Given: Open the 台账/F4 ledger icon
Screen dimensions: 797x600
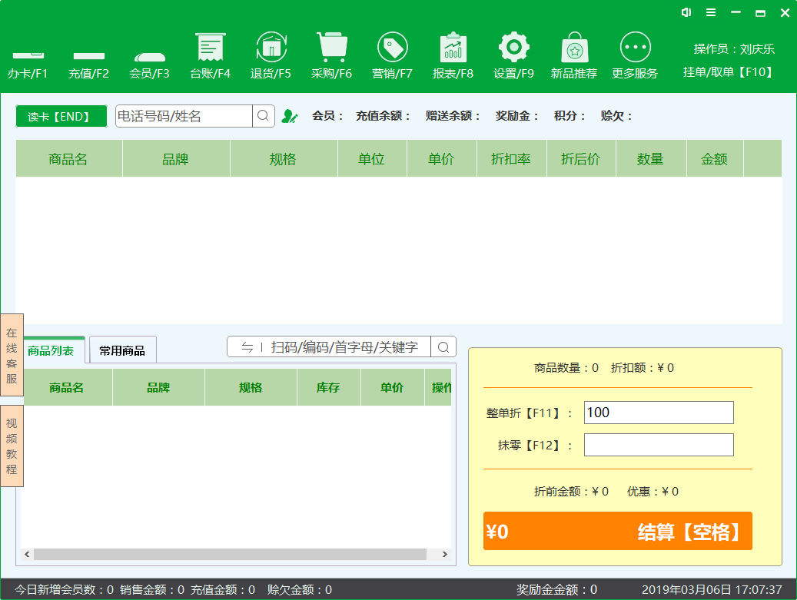Looking at the screenshot, I should point(210,48).
